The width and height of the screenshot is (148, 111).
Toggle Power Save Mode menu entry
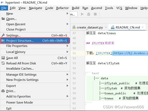coord(35,102)
